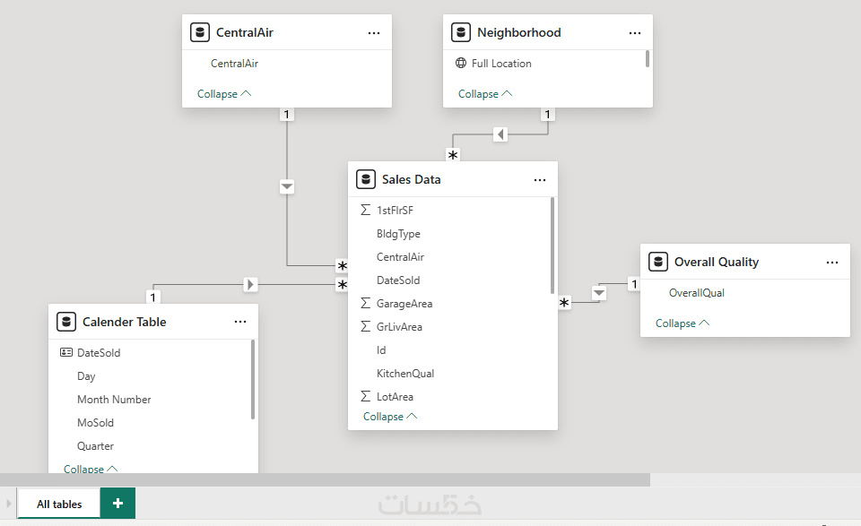This screenshot has width=861, height=526.
Task: Click the globe icon beside Full Location
Action: (x=461, y=64)
